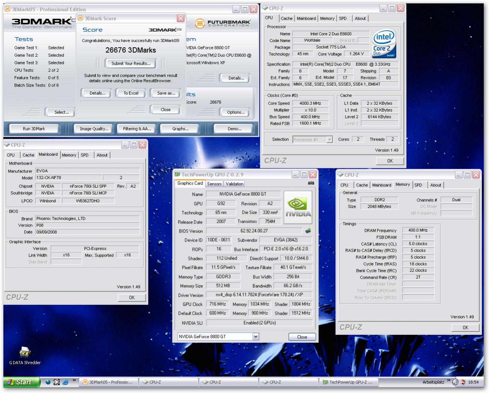Click the Internet Explorer quick launch icon
Image resolution: width=489 pixels, height=393 pixels.
[65, 382]
